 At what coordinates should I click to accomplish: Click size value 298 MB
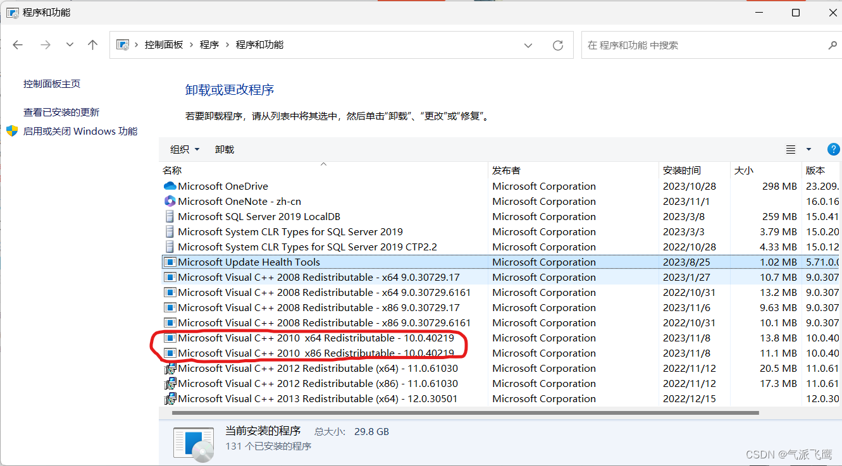pos(779,186)
